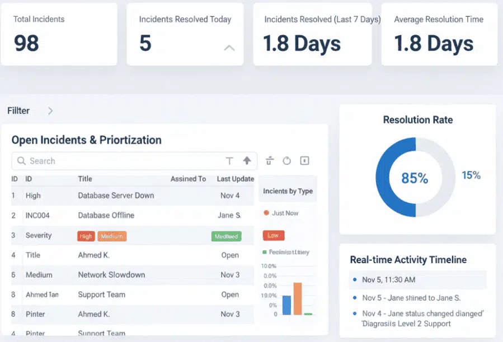Screen dimensions: 503x342
Task: Click the 'Jane S.' assignee link
Action: coord(229,215)
